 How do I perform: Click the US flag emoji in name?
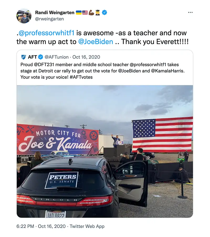[x=85, y=13]
